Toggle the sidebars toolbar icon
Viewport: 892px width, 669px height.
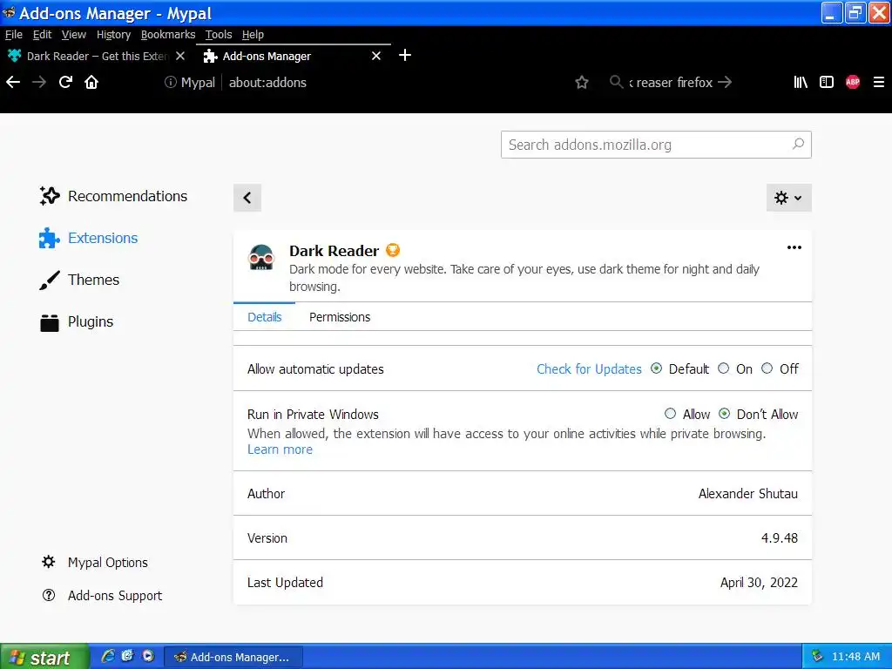tap(827, 83)
